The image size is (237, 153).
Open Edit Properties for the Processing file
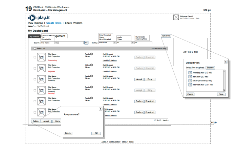pyautogui.click(x=54, y=56)
